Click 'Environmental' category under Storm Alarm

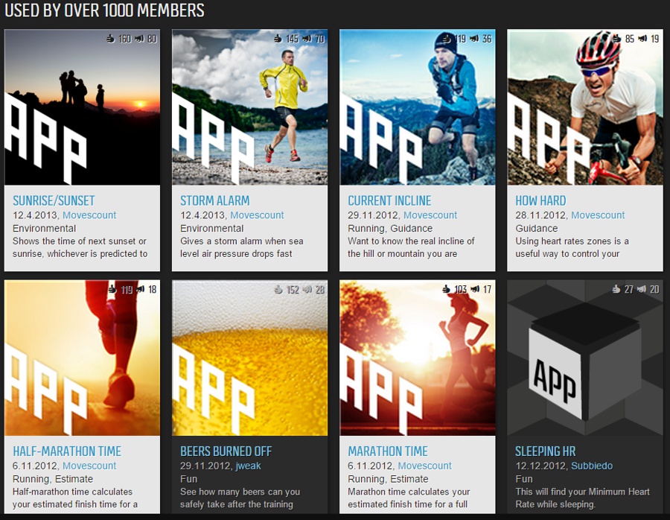tap(211, 229)
